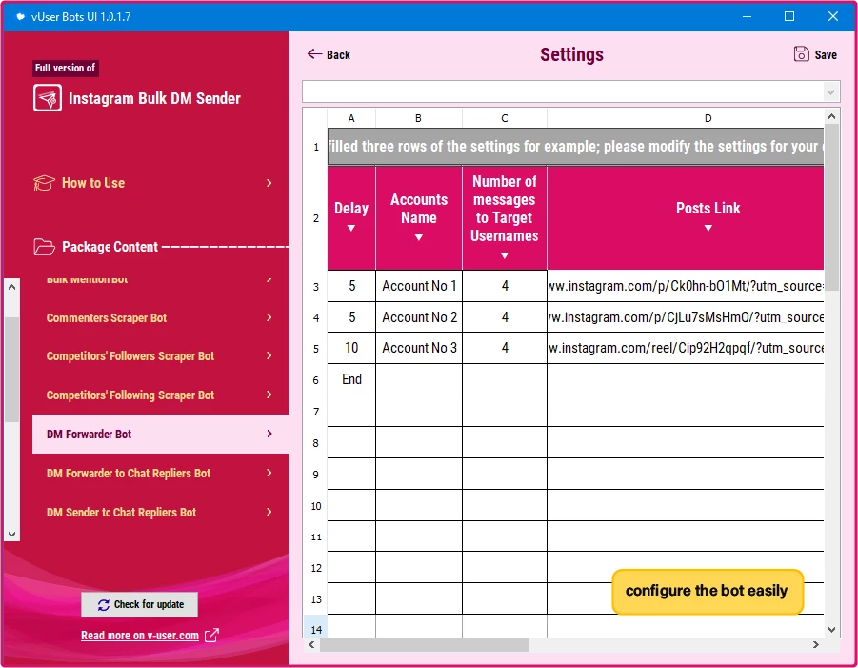The width and height of the screenshot is (858, 668).
Task: Select Commenters Scraper Bot menu item
Action: [x=160, y=317]
